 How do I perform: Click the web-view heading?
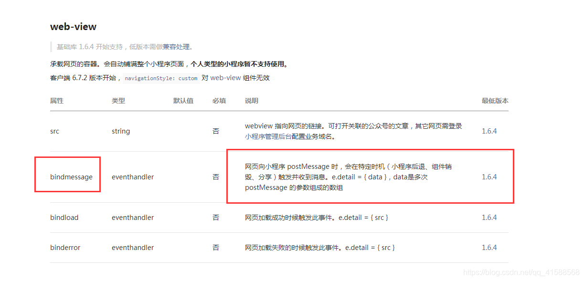click(73, 27)
